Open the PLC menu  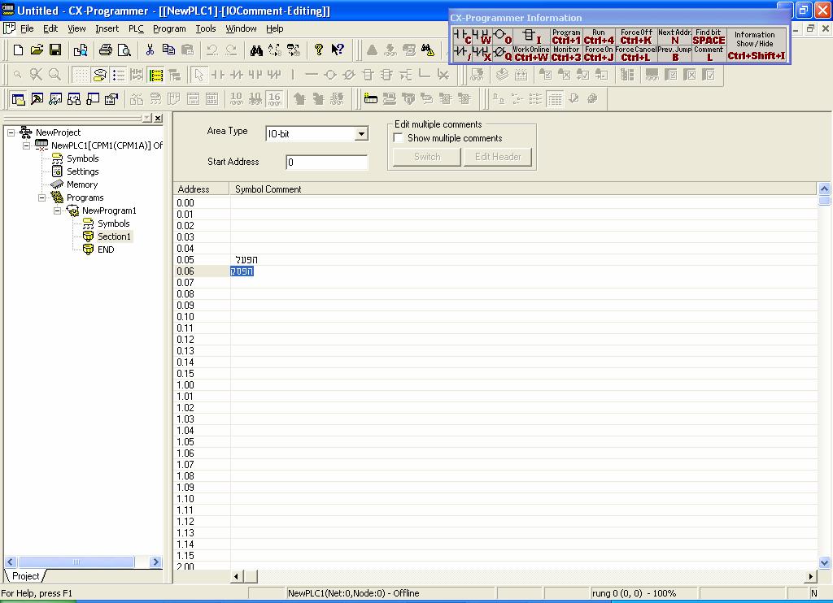[x=136, y=28]
